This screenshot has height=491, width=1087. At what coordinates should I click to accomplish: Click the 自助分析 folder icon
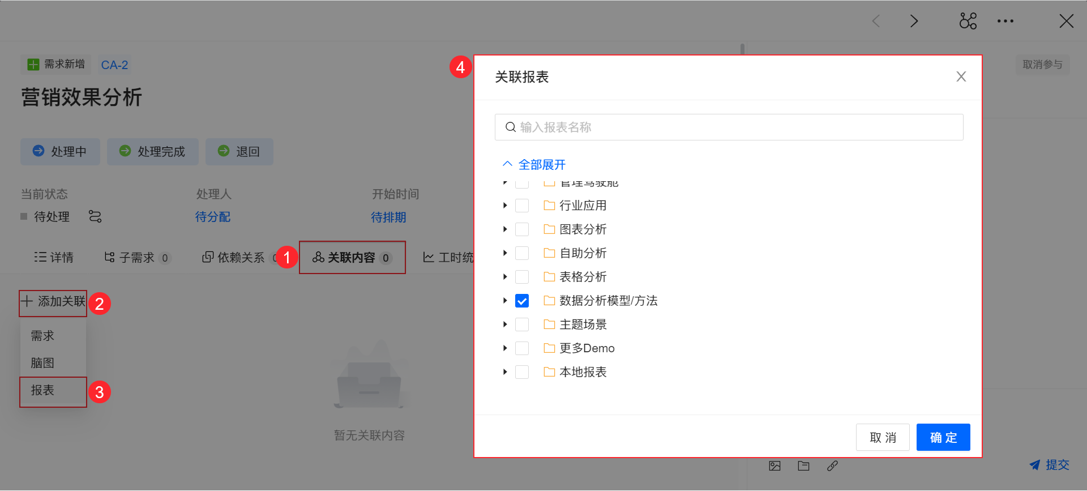click(549, 253)
